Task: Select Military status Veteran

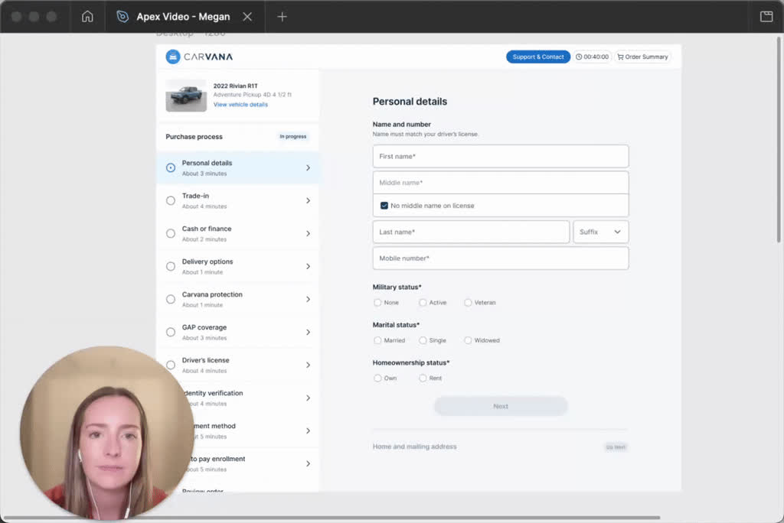Action: coord(468,303)
